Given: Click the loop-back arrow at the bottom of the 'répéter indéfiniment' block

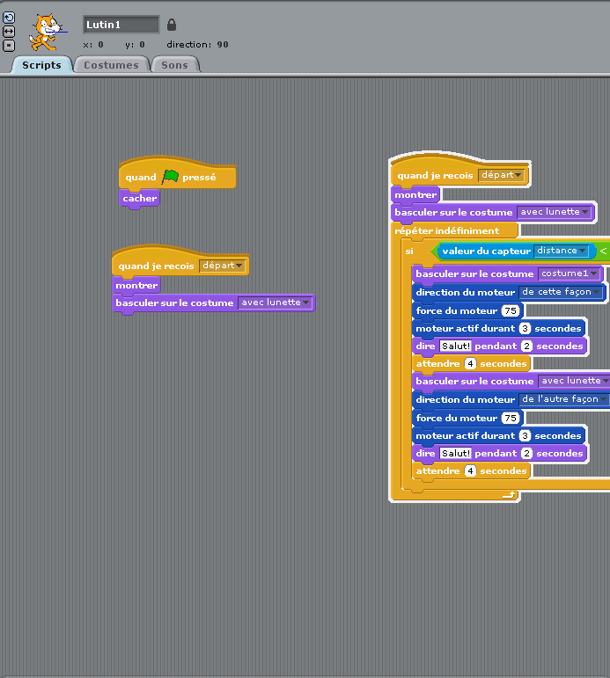Looking at the screenshot, I should tap(509, 495).
